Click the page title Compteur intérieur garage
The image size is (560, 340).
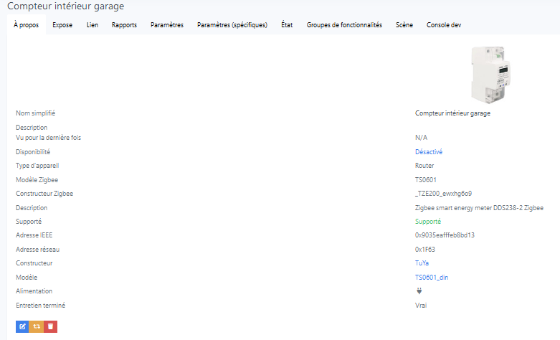click(x=66, y=6)
